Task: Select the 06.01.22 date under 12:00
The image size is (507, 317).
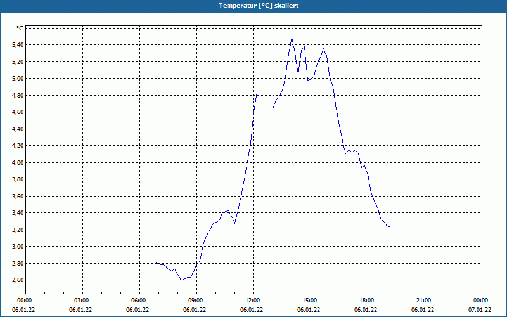Action: 252,310
